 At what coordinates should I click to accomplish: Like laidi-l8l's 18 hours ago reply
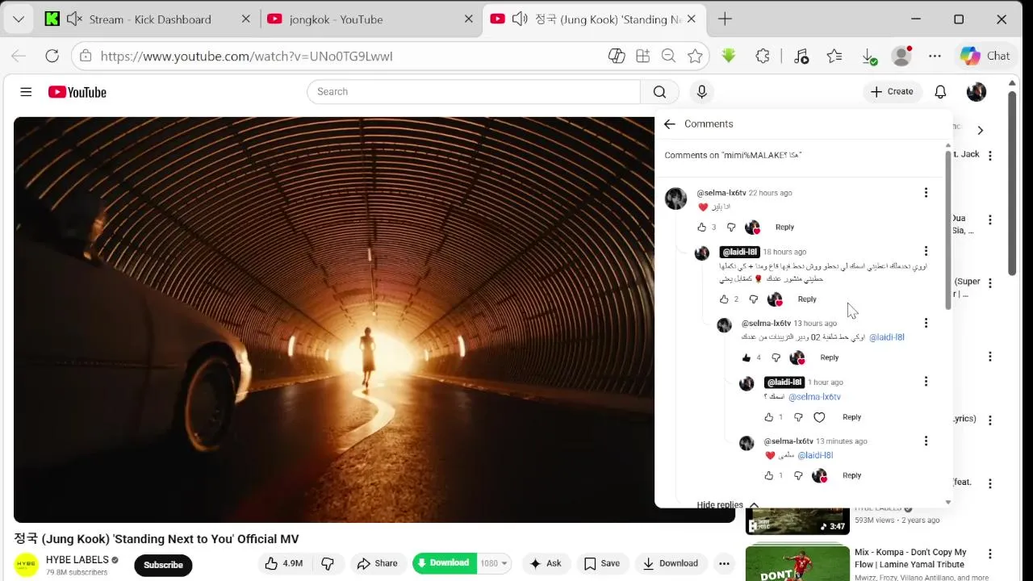click(x=724, y=299)
